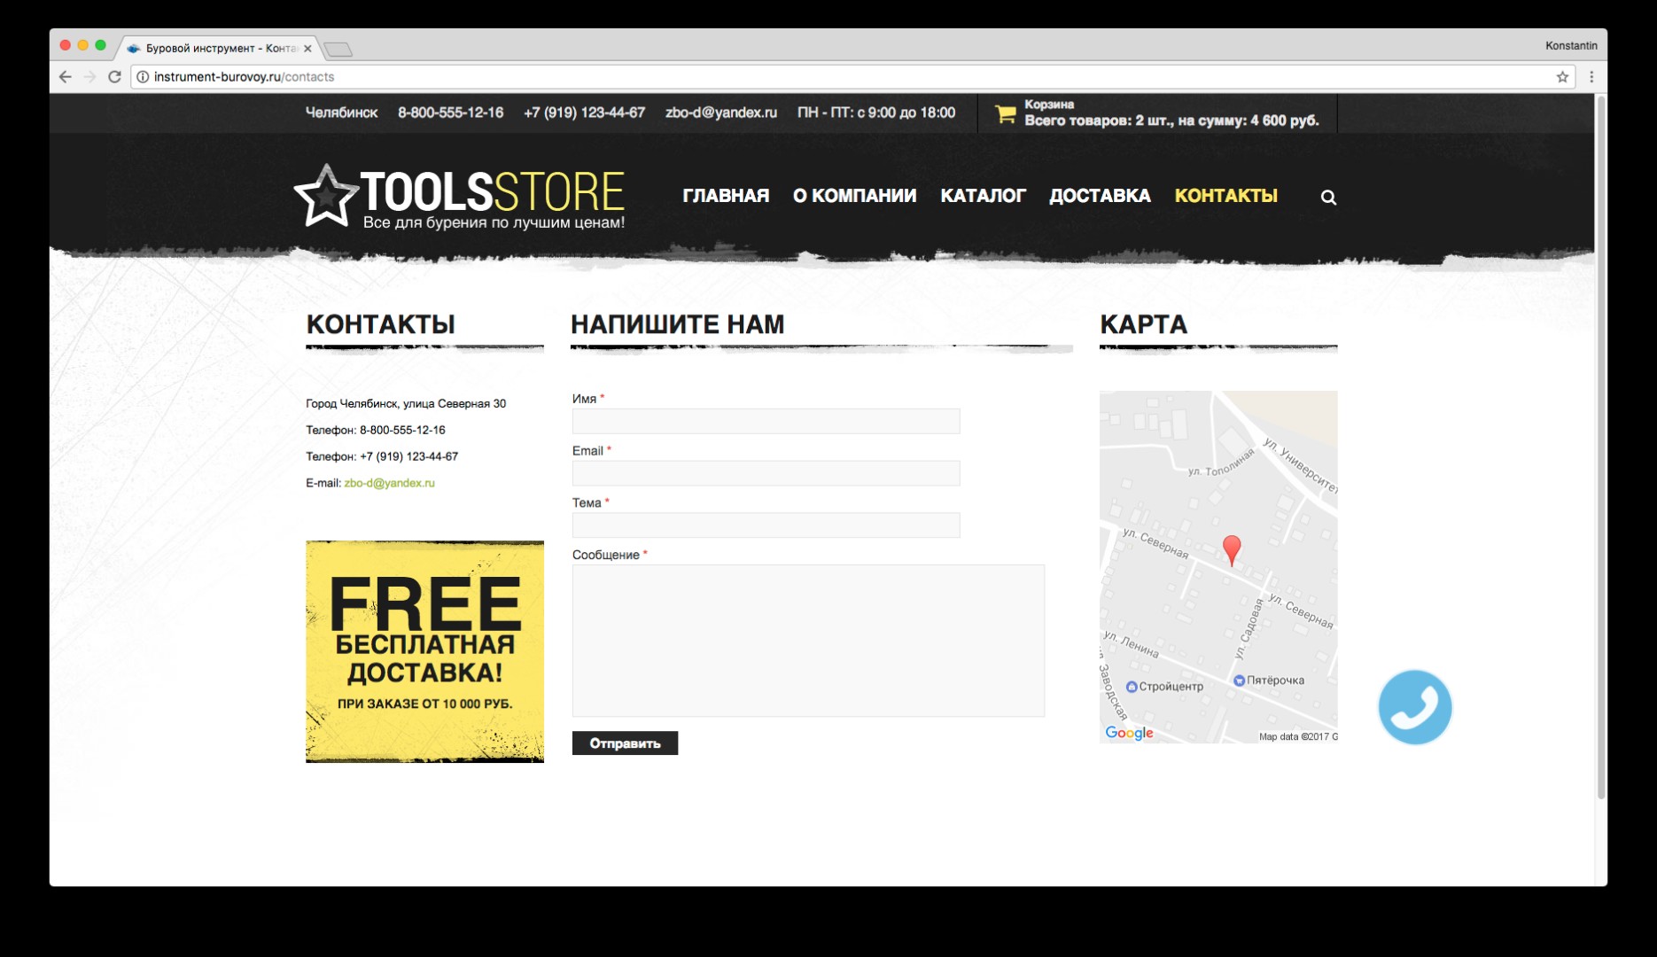Navigate to КАТАЛОГ in the menu

[983, 196]
